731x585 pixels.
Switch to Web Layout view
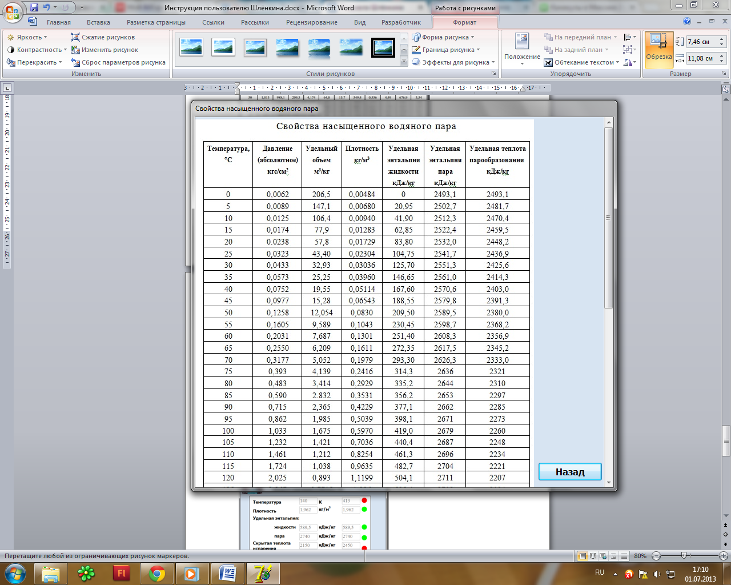tap(603, 556)
